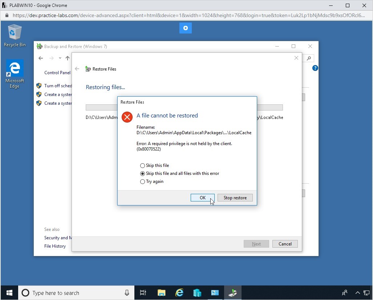This screenshot has width=373, height=300.
Task: Click the Stop restore button
Action: 235,197
